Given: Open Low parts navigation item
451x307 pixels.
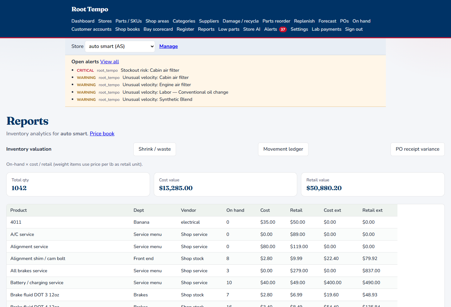Looking at the screenshot, I should point(229,29).
